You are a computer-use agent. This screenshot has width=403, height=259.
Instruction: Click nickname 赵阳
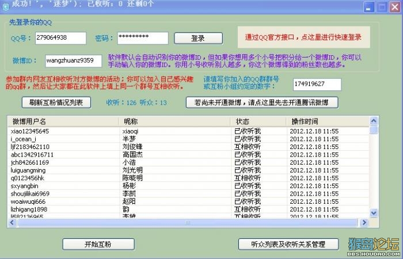129,201
